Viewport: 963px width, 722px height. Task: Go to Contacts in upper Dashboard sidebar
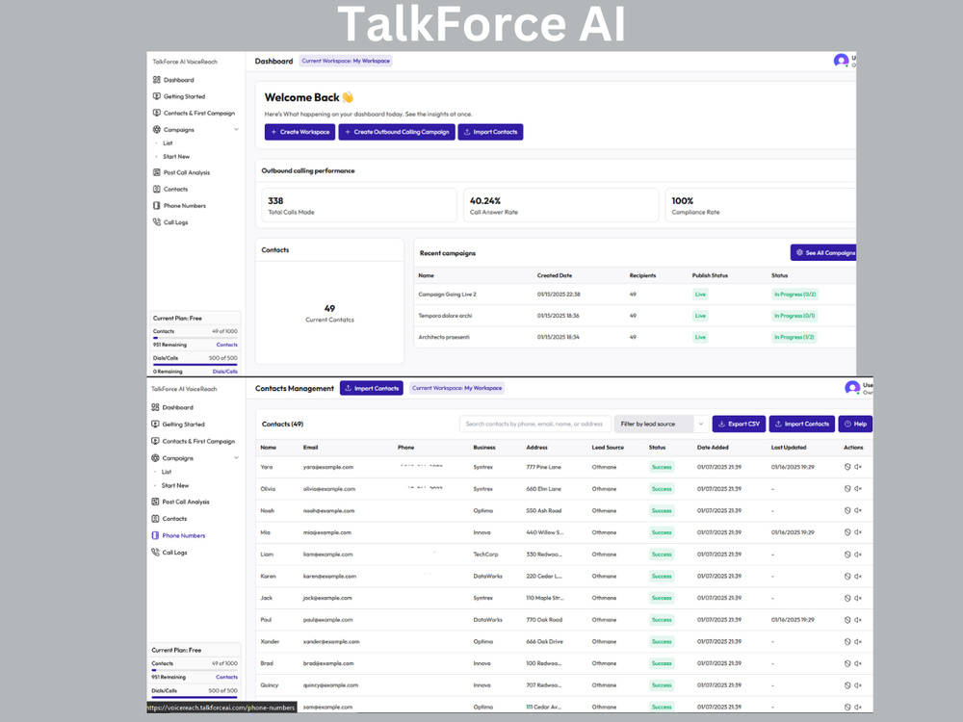(175, 189)
